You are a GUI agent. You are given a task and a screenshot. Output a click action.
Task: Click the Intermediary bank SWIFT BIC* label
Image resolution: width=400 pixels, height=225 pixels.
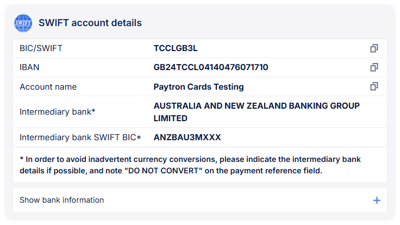(x=80, y=137)
